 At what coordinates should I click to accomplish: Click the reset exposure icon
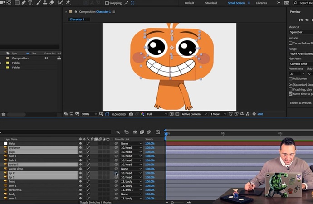pyautogui.click(x=254, y=114)
